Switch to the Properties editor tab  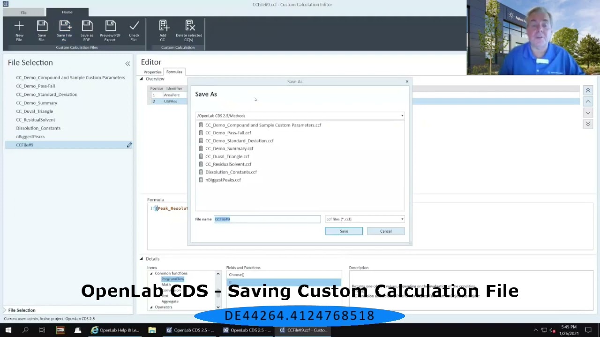(152, 72)
